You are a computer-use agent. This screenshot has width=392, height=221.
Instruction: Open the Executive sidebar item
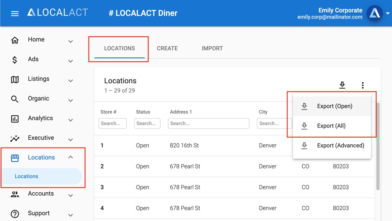coord(41,138)
